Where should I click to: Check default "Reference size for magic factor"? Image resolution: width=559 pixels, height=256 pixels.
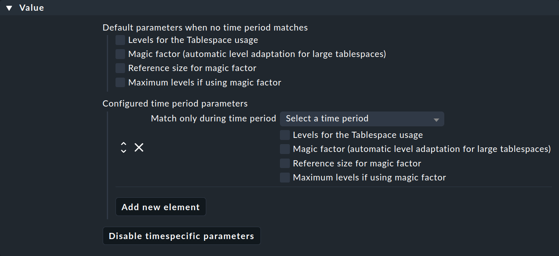(x=120, y=68)
